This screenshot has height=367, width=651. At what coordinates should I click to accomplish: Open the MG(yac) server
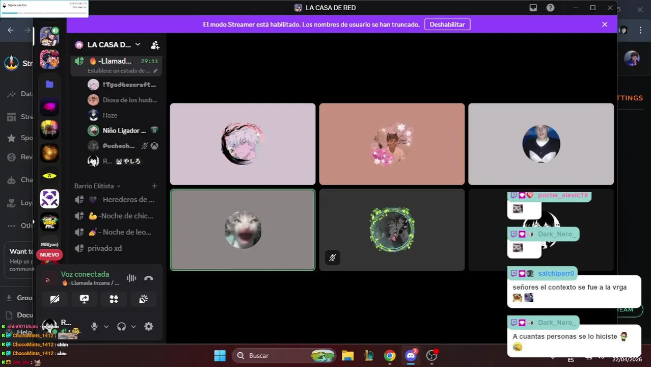(x=49, y=245)
